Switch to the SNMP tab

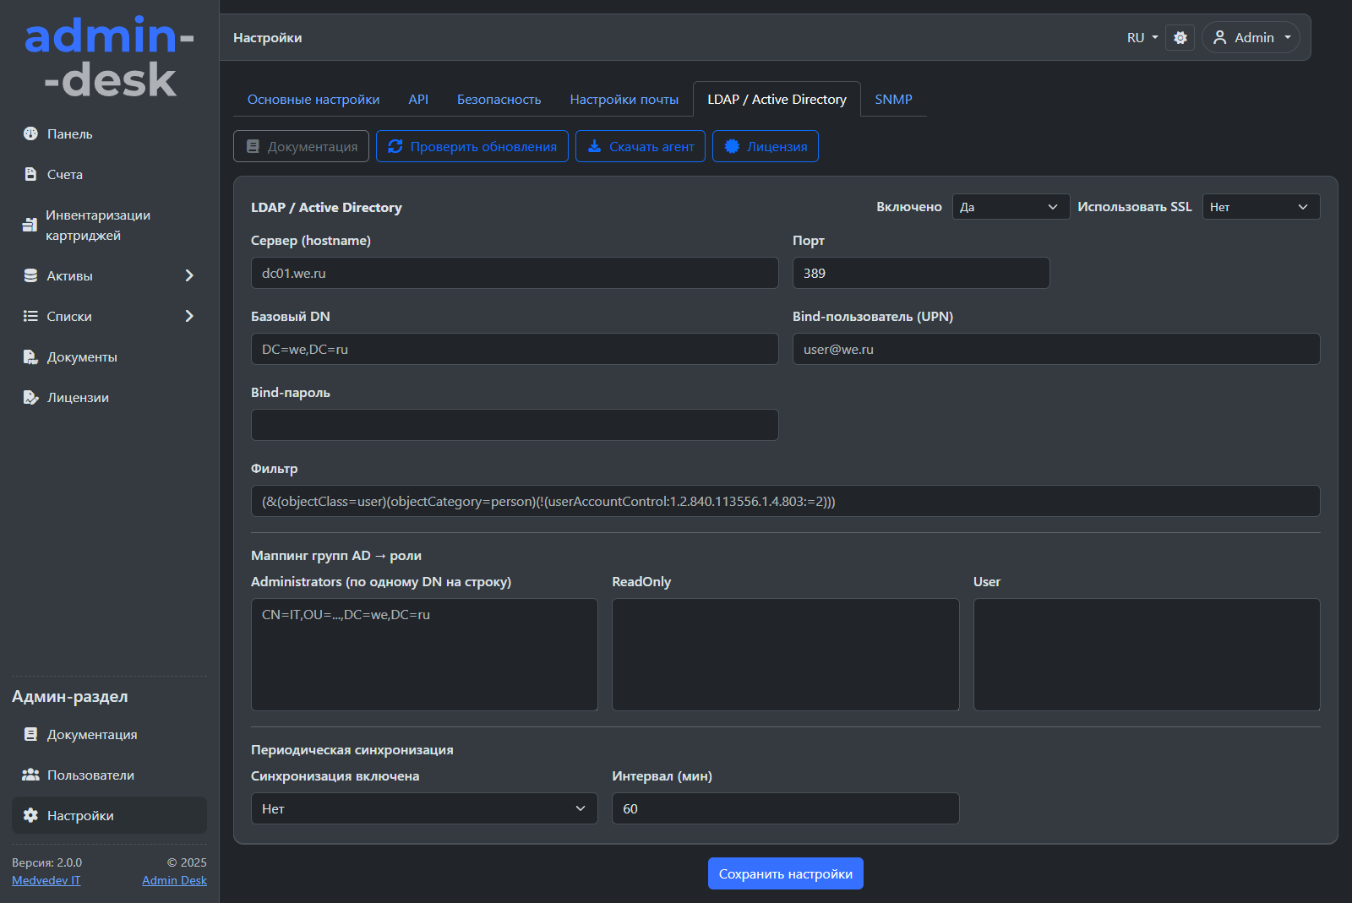pos(893,99)
